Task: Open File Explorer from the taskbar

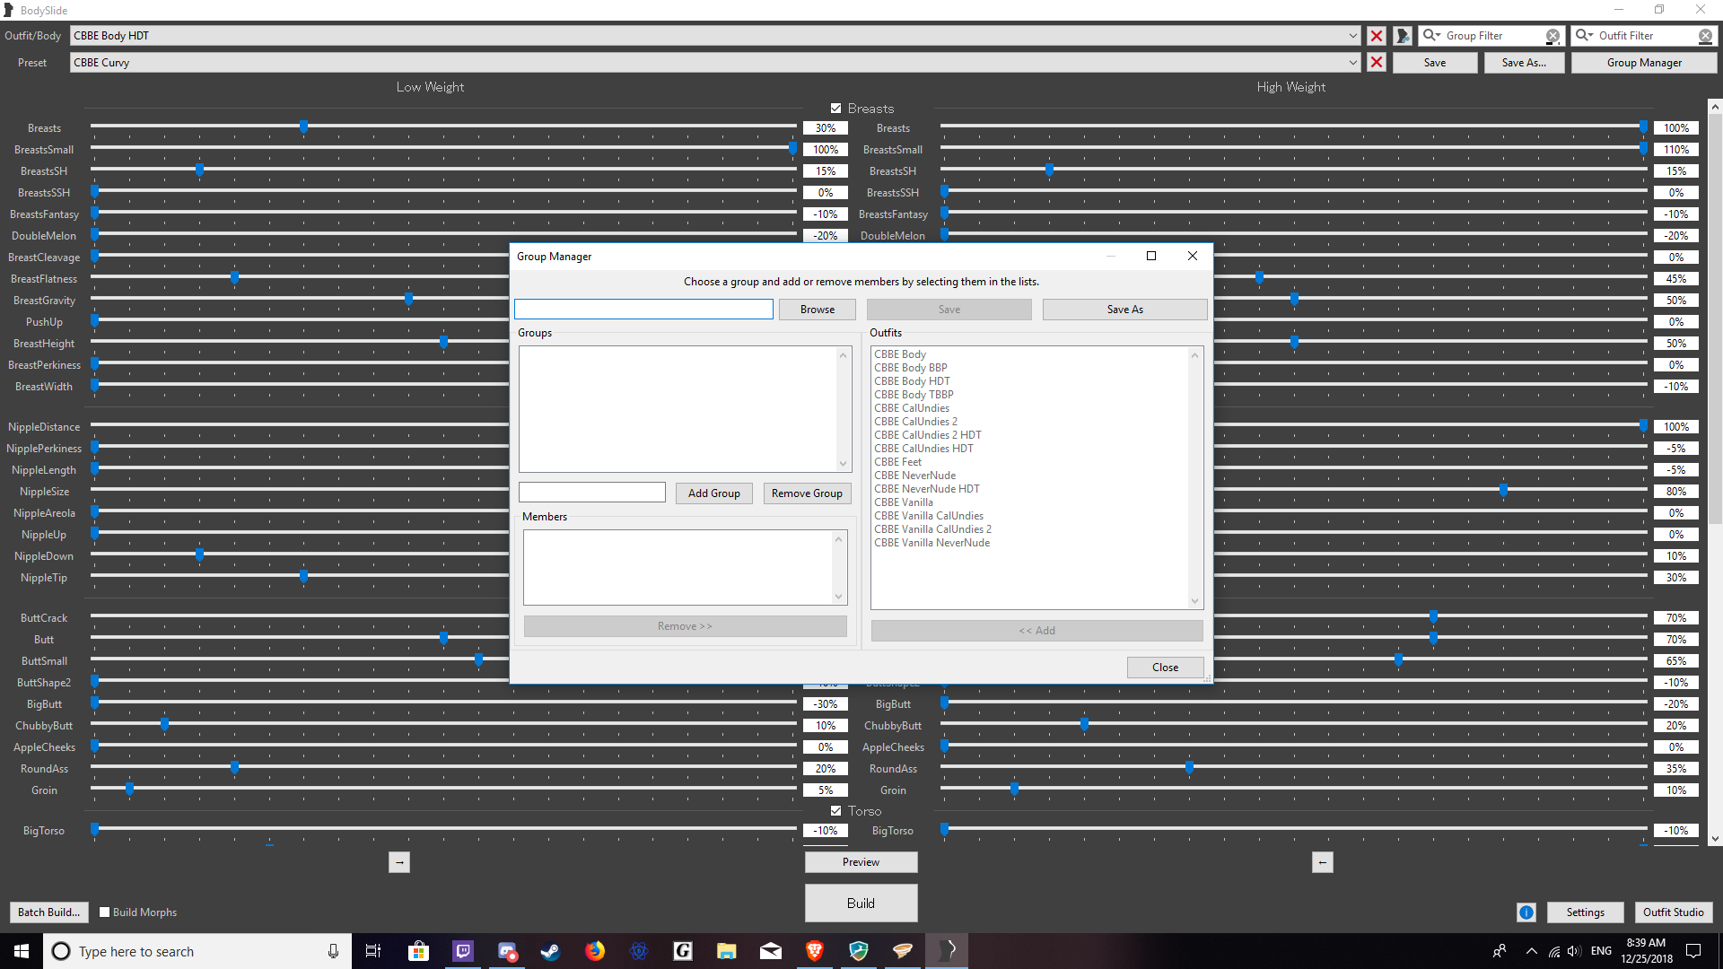Action: point(726,951)
